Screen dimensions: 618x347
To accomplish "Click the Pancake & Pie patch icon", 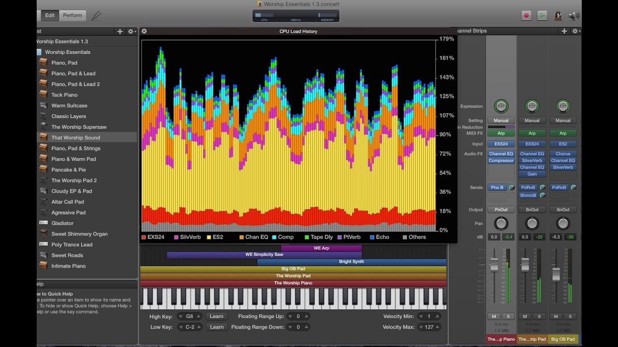I will (x=43, y=170).
